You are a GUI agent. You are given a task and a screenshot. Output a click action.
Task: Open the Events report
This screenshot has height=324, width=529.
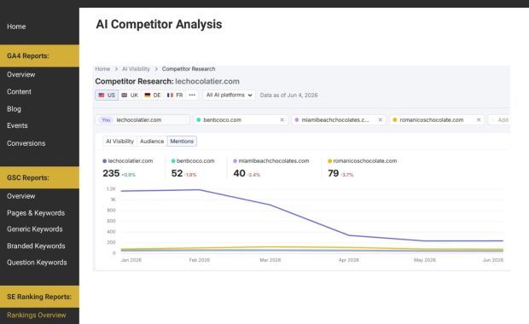(x=17, y=125)
